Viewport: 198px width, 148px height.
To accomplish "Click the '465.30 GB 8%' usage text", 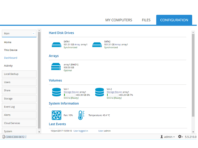I will tap(83, 95).
